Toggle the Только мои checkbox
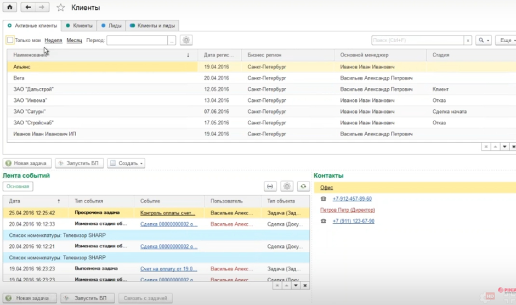Image resolution: width=516 pixels, height=305 pixels. point(10,40)
